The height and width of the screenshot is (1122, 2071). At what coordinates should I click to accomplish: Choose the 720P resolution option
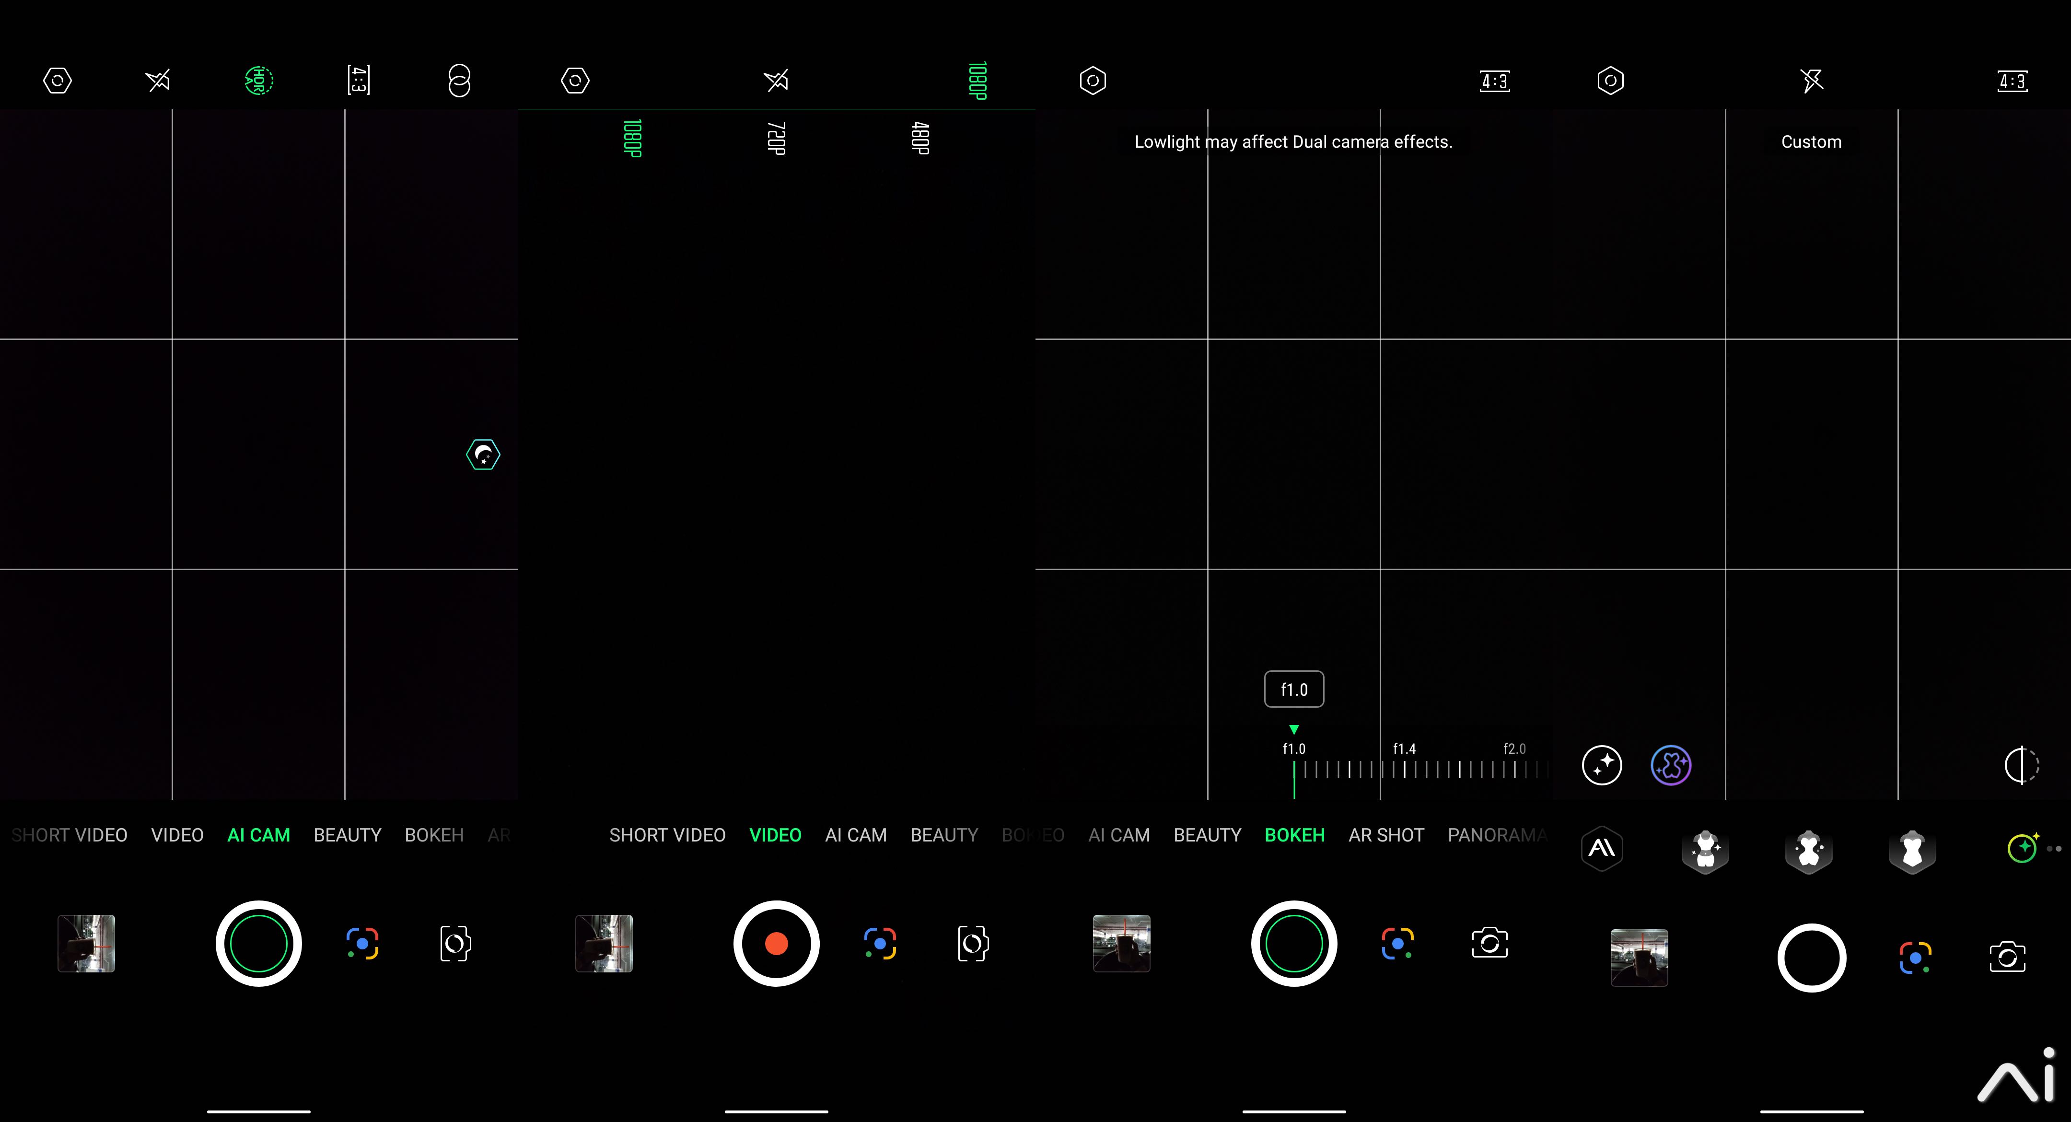pyautogui.click(x=776, y=138)
